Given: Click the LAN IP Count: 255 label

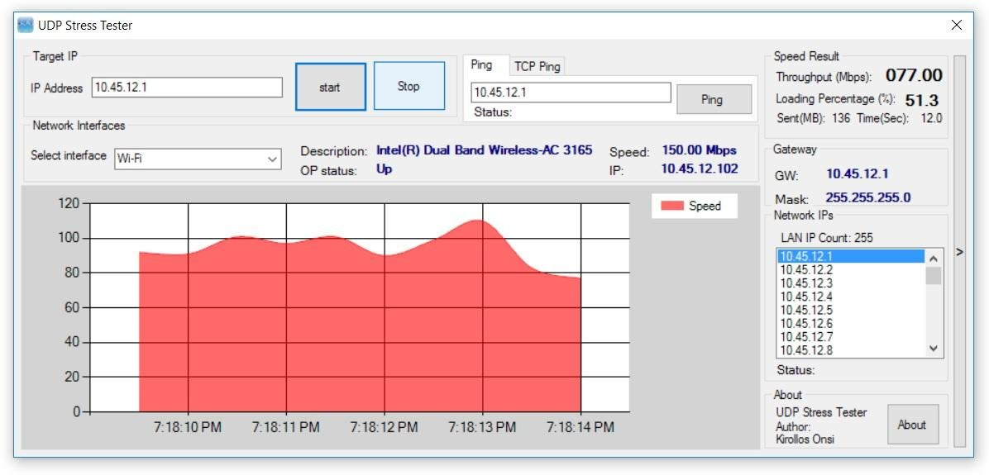Looking at the screenshot, I should (827, 238).
